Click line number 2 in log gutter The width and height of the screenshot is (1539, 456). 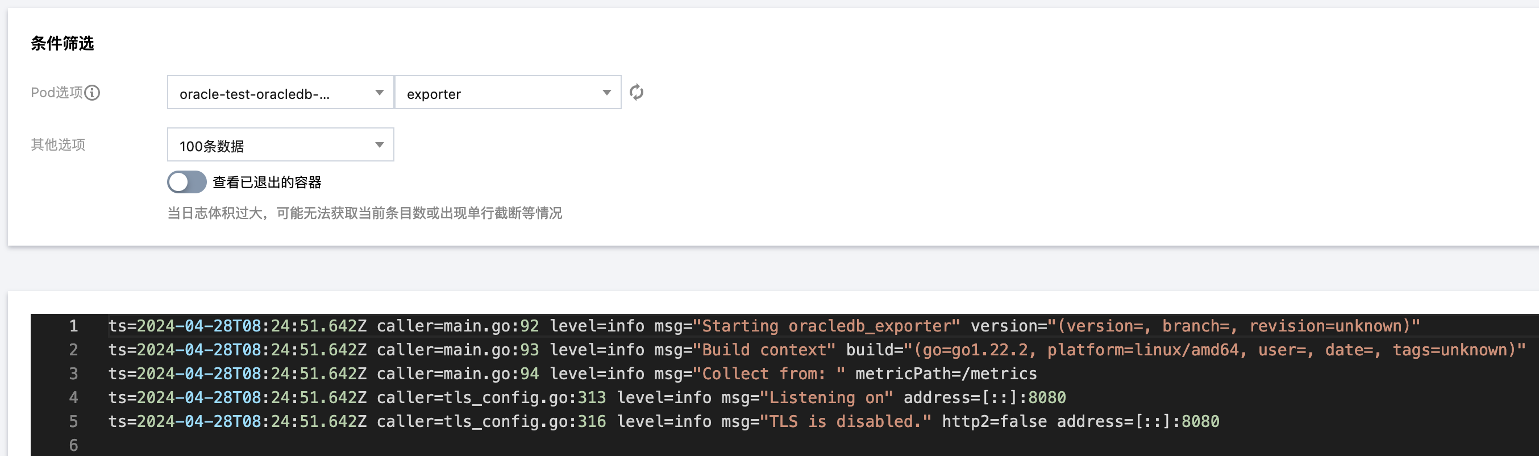[x=73, y=350]
